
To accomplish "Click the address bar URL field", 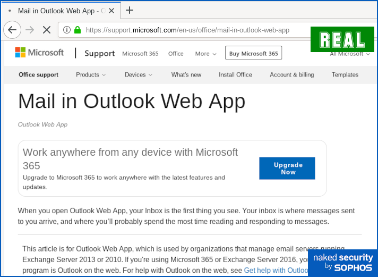I will point(191,30).
